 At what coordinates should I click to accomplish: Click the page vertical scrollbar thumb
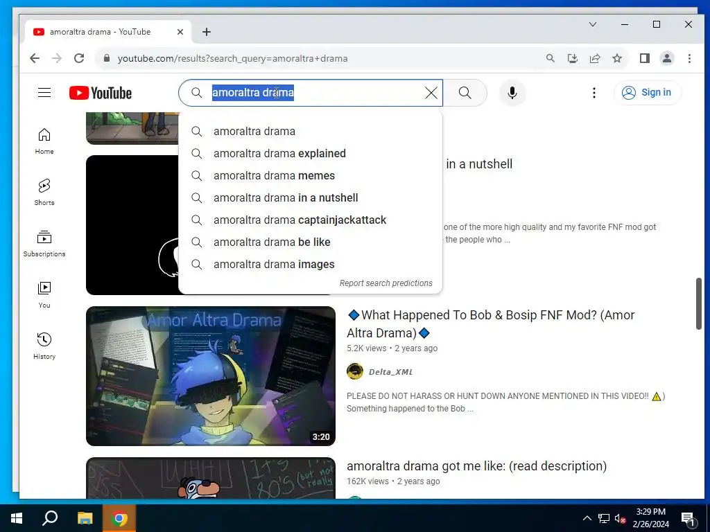point(699,303)
